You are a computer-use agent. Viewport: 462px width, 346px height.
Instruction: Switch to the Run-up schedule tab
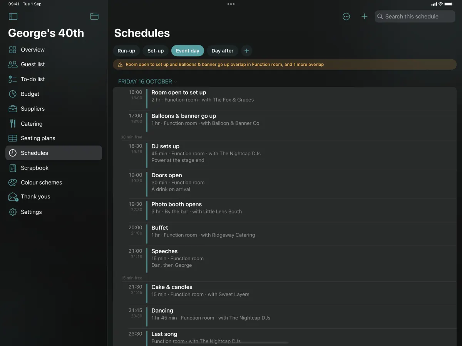[126, 51]
